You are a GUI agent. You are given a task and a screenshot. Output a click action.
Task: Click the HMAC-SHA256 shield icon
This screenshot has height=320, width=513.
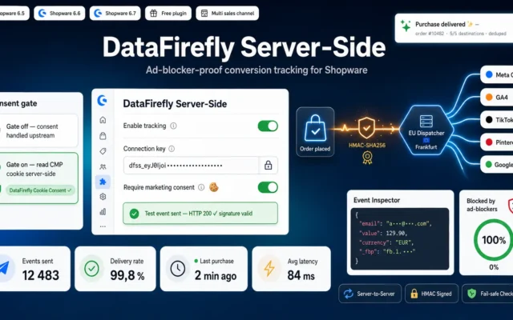pyautogui.click(x=366, y=128)
